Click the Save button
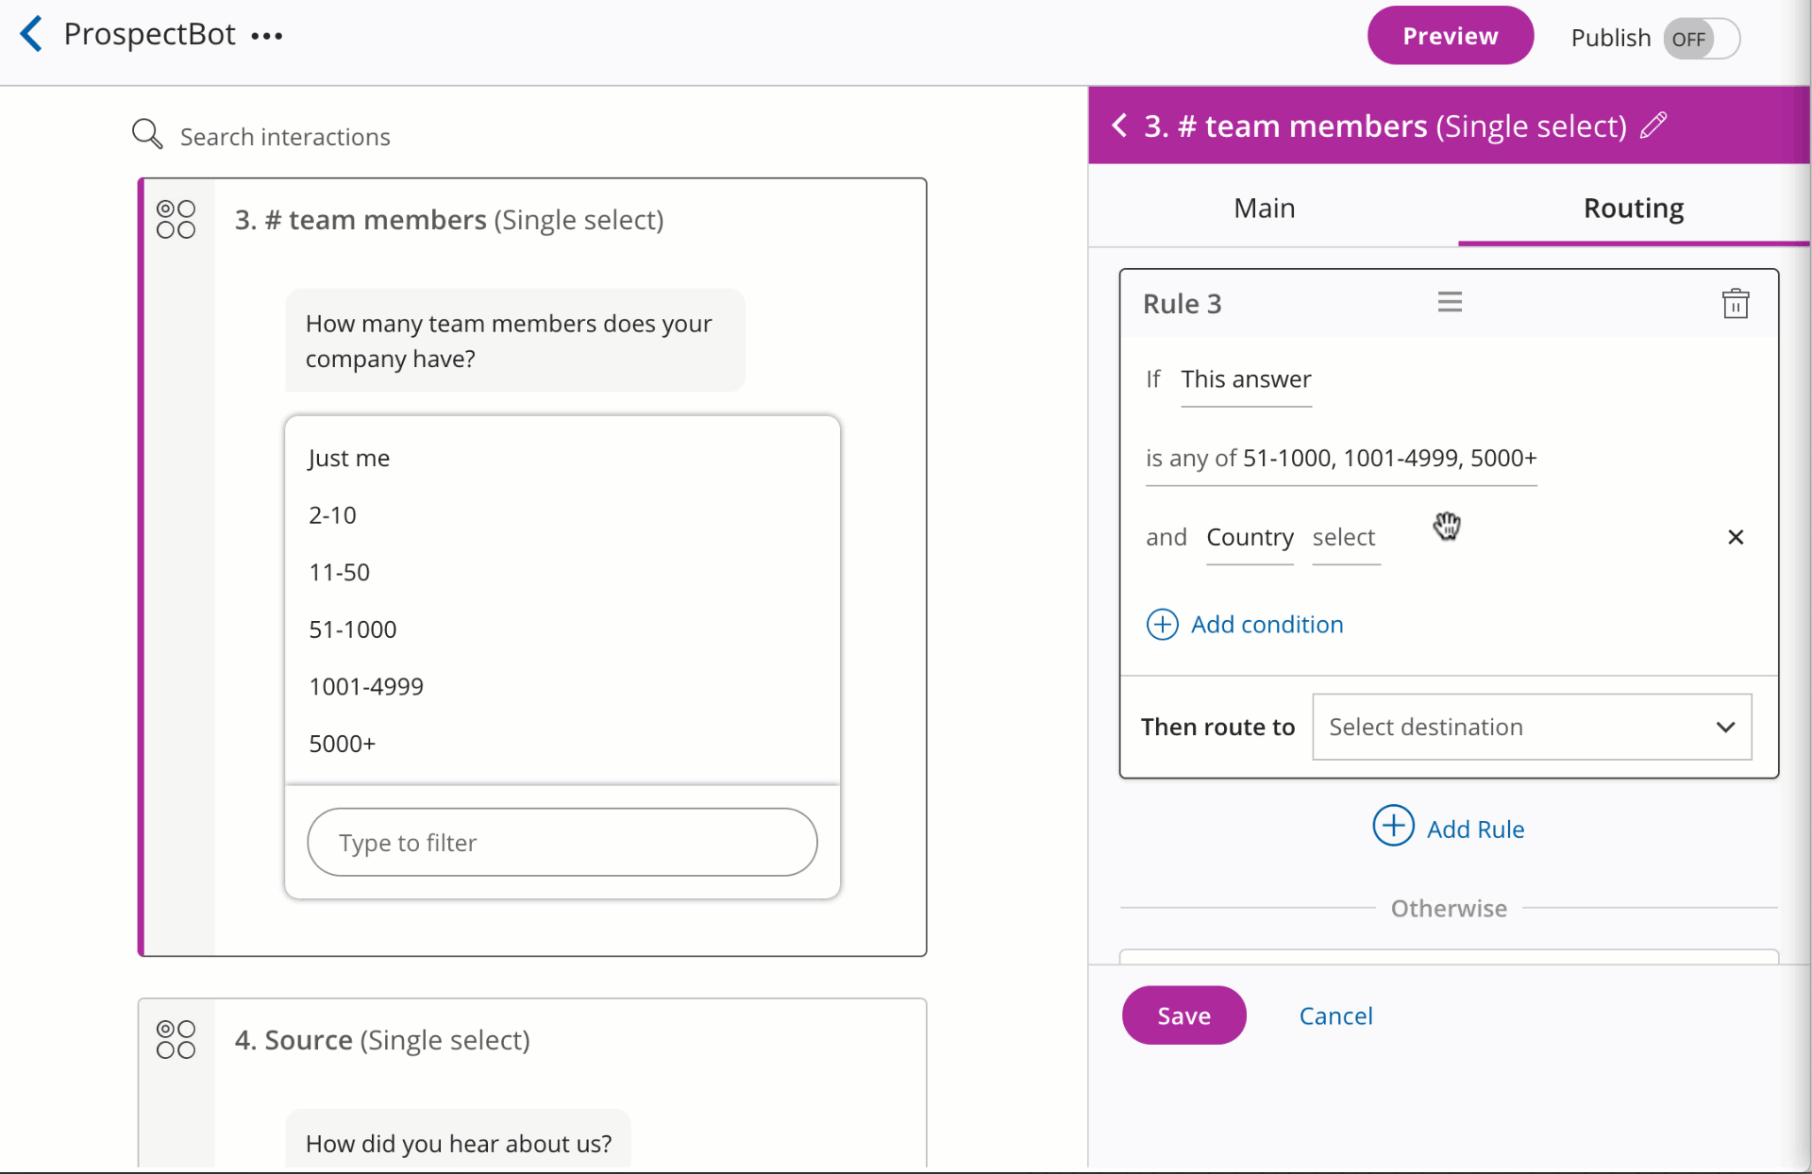 pyautogui.click(x=1183, y=1015)
